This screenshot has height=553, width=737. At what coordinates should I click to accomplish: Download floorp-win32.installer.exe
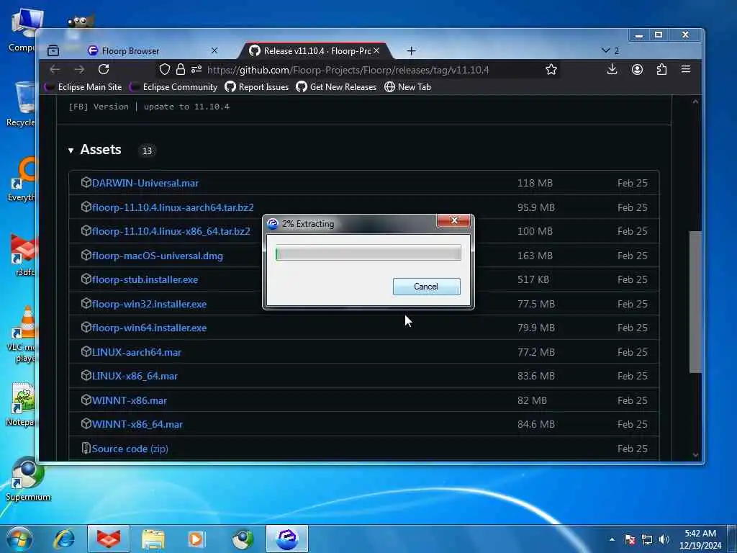pos(149,305)
